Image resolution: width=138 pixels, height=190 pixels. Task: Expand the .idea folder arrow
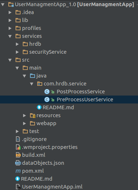tap(10, 12)
